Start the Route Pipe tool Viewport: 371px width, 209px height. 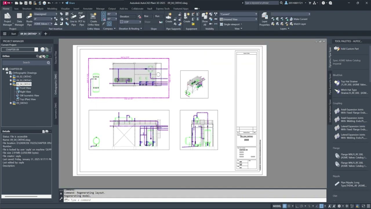[x=29, y=19]
